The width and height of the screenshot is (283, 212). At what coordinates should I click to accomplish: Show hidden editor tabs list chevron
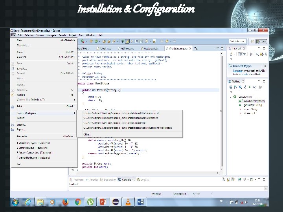pos(196,49)
